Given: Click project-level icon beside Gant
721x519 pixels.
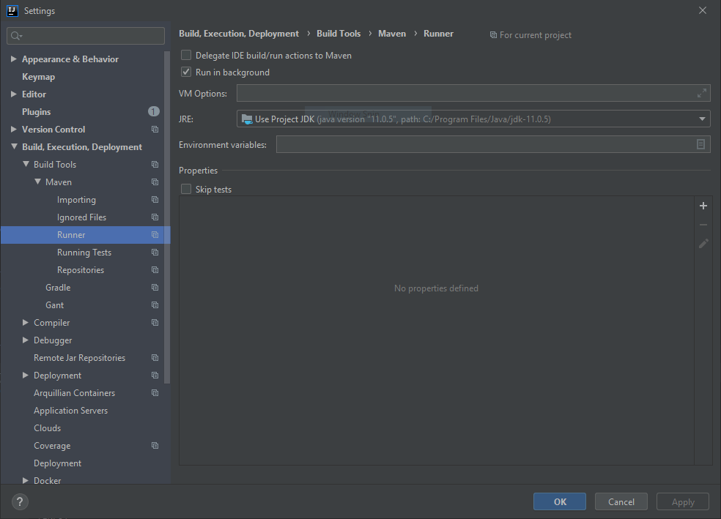Looking at the screenshot, I should (x=155, y=305).
